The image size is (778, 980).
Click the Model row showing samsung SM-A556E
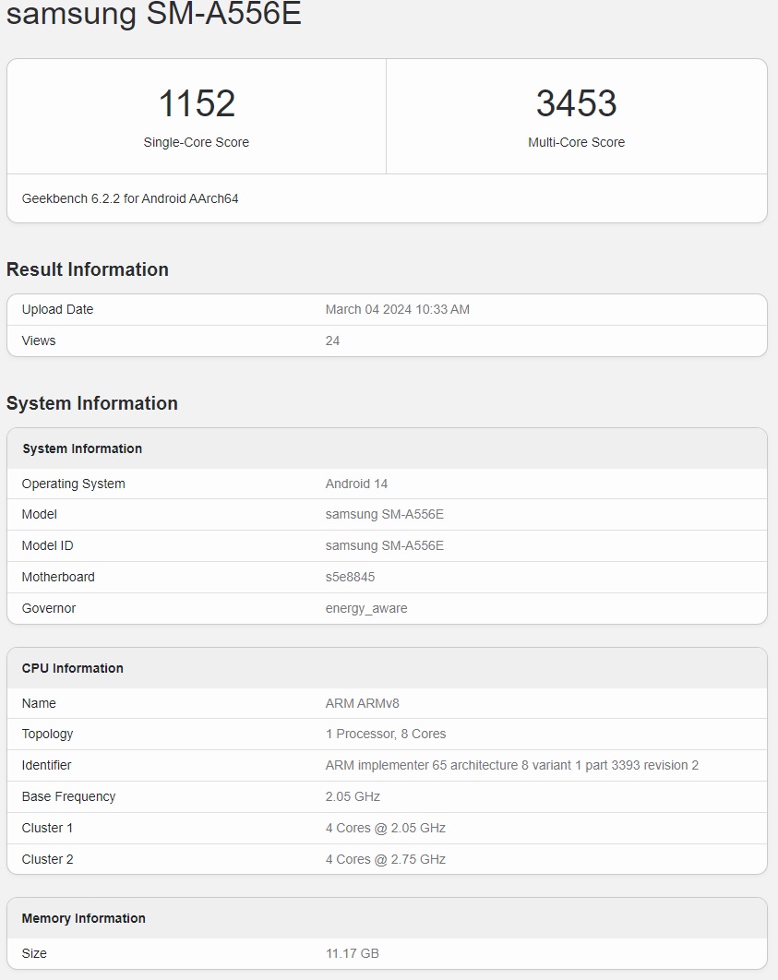(383, 514)
